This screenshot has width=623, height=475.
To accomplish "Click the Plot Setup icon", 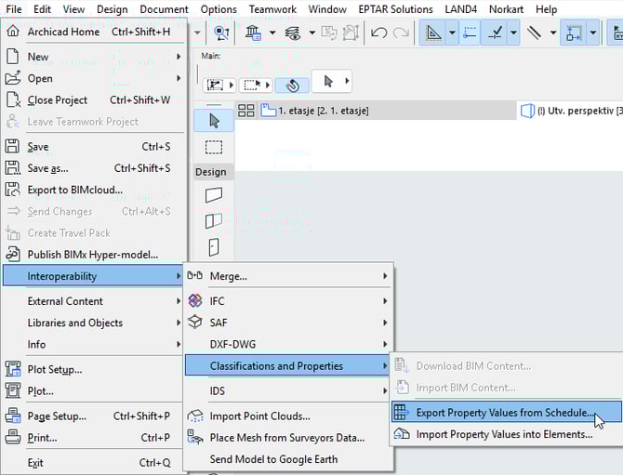I will pos(13,369).
